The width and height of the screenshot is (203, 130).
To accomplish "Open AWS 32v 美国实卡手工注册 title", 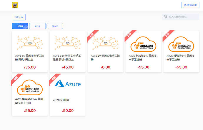I will coord(67,58).
